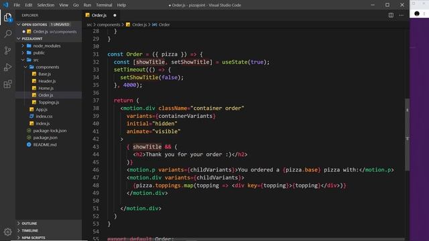Screen dimensions: 429x241
Task: Open the Run menu
Action: point(87,5)
